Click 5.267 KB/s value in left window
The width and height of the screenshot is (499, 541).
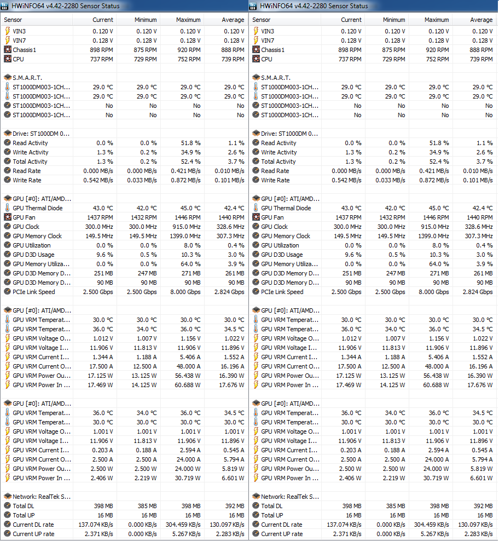click(185, 534)
